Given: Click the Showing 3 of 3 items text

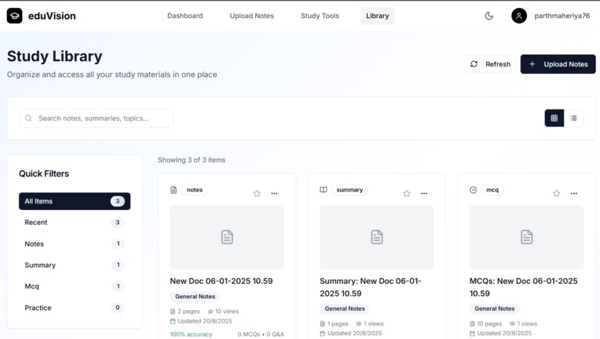Looking at the screenshot, I should tap(192, 160).
